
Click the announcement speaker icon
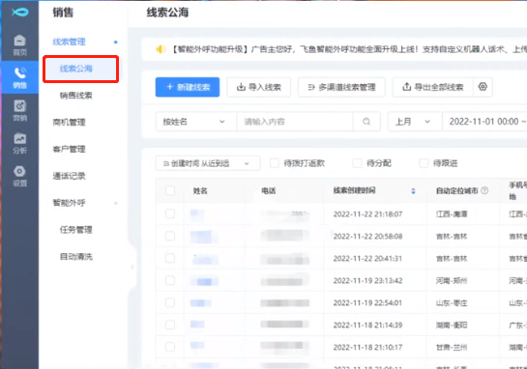pos(161,49)
